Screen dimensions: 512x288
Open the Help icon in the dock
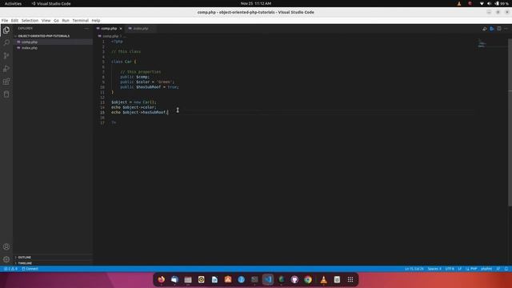click(x=242, y=279)
